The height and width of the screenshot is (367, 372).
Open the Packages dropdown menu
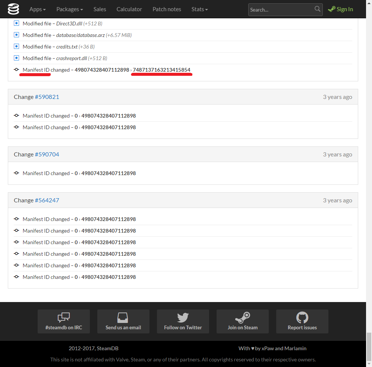coord(69,9)
